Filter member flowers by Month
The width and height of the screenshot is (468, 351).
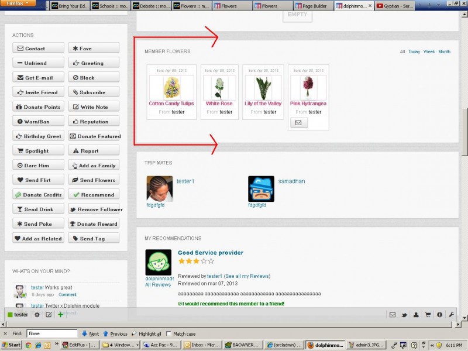tap(444, 51)
